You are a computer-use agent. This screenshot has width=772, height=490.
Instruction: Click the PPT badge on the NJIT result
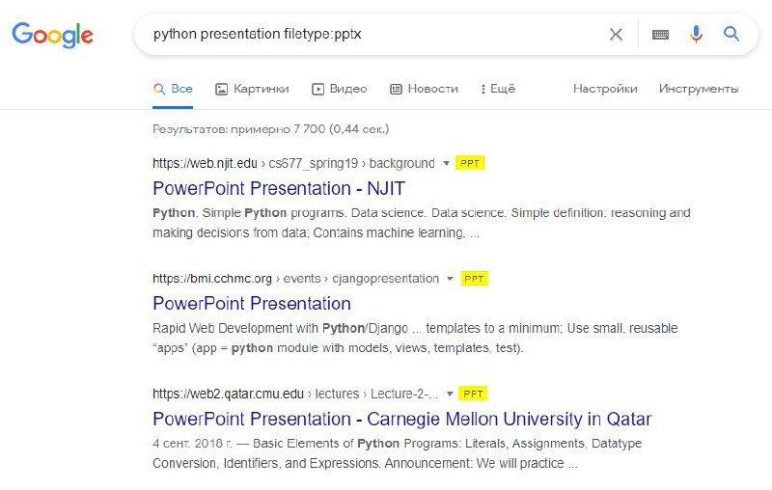point(470,163)
